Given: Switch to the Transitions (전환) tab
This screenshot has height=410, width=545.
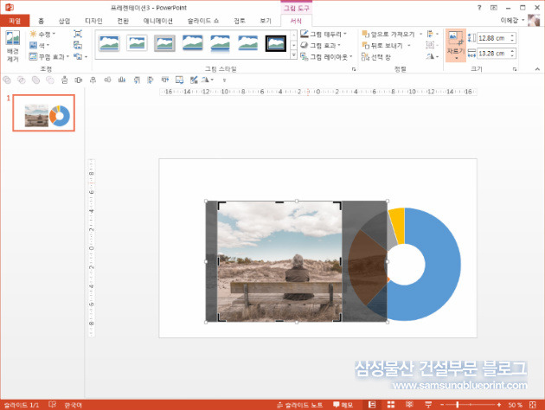Looking at the screenshot, I should point(123,21).
